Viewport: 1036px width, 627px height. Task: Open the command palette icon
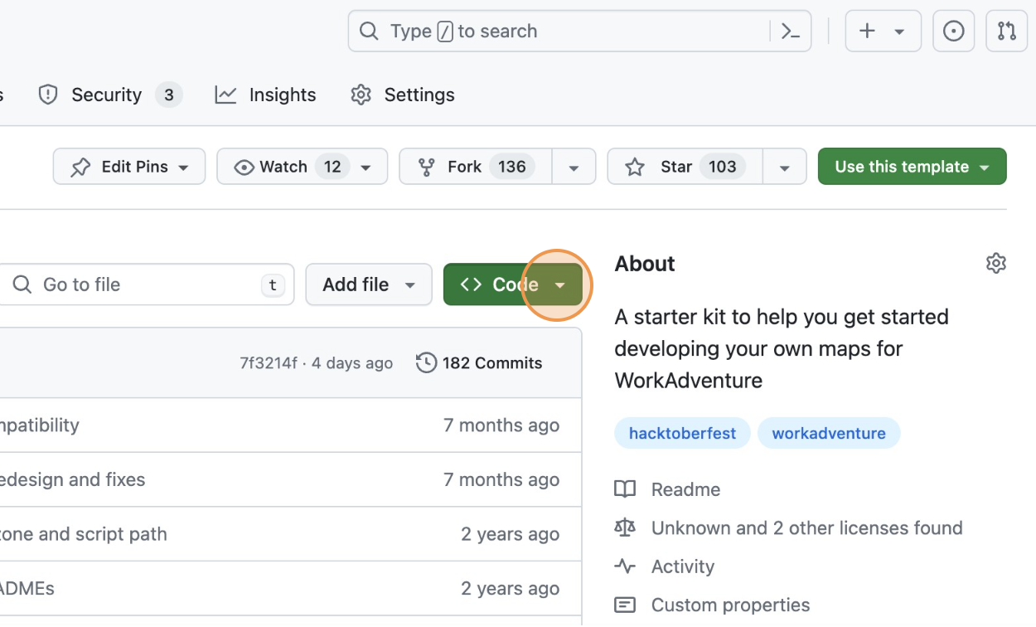pyautogui.click(x=791, y=32)
